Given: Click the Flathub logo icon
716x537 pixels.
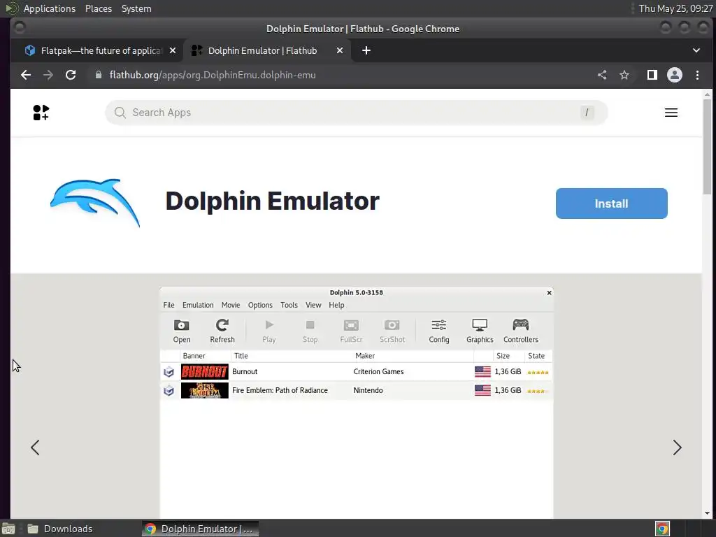Looking at the screenshot, I should click(41, 113).
